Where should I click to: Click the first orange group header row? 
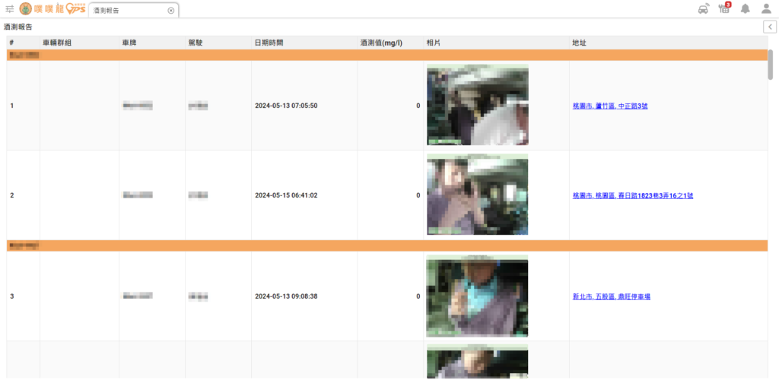click(x=387, y=55)
